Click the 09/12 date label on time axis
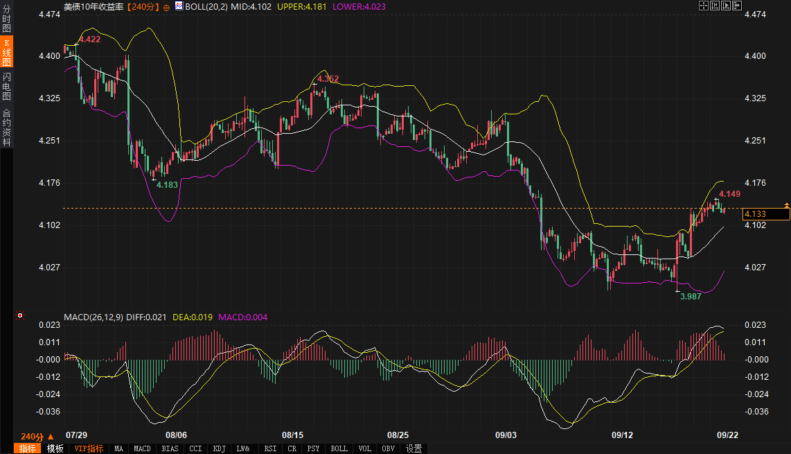The height and width of the screenshot is (454, 791). pos(623,435)
